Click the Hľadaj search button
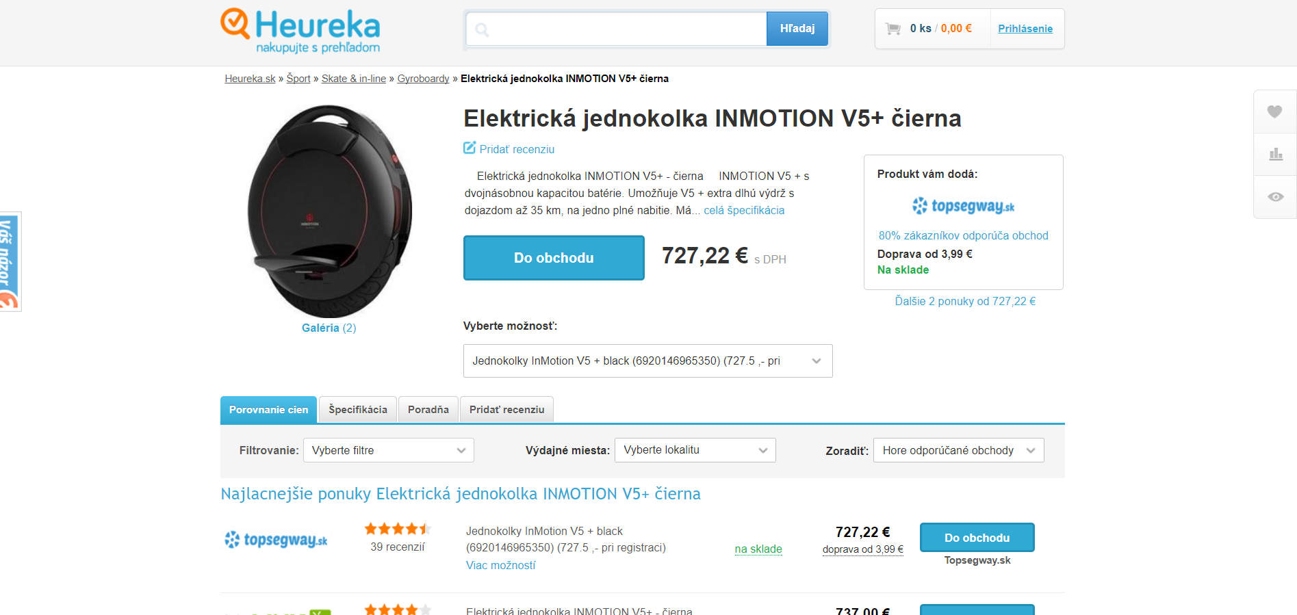 coord(797,29)
